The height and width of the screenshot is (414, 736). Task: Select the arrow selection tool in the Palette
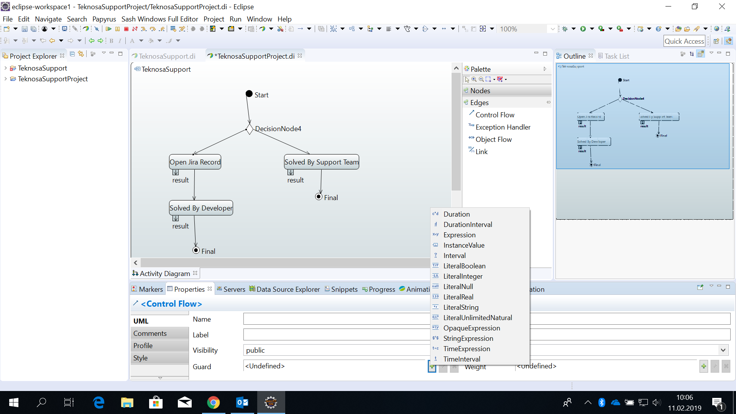[x=467, y=79]
